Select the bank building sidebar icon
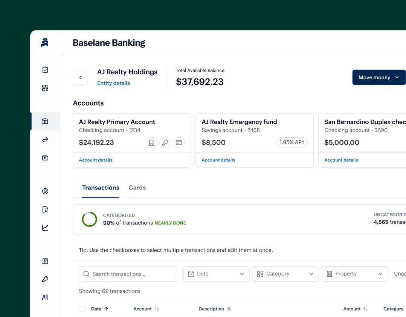Image resolution: width=406 pixels, height=317 pixels. 45,121
